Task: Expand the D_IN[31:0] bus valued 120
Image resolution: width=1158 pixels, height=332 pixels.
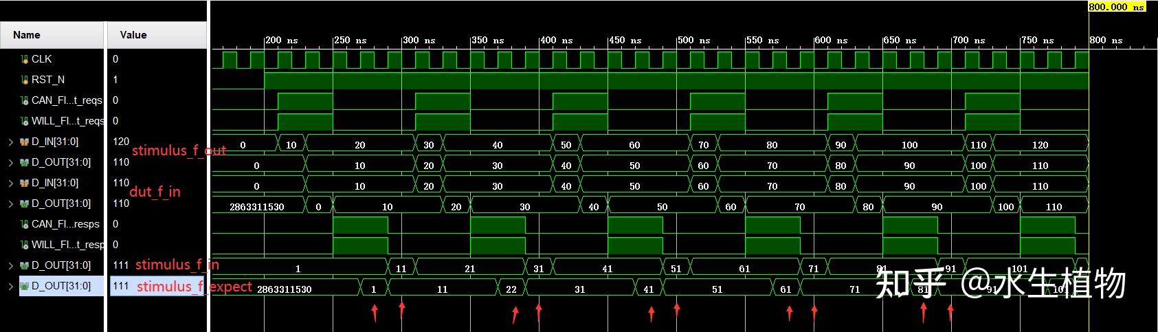Action: (10, 142)
